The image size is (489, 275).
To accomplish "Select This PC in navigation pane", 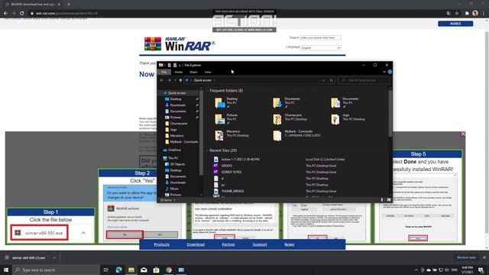I will 173,158.
